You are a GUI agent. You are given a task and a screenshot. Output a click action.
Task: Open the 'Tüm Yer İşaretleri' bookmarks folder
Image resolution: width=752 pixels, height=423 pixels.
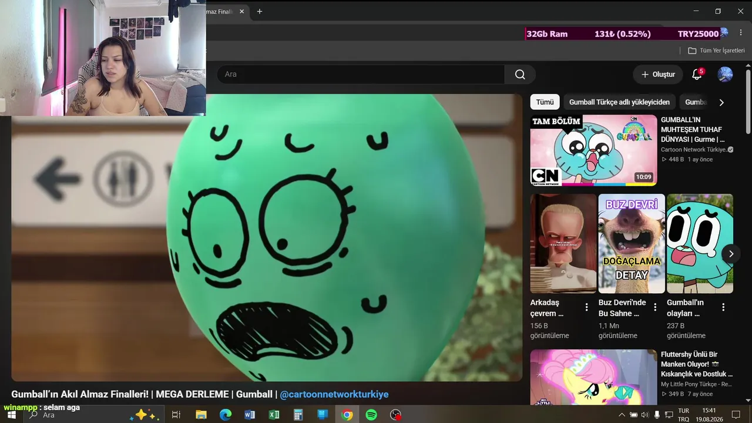(x=716, y=51)
